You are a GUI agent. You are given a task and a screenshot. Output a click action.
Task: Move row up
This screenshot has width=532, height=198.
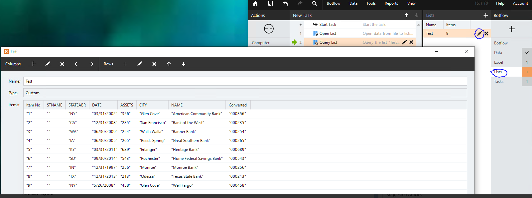169,64
